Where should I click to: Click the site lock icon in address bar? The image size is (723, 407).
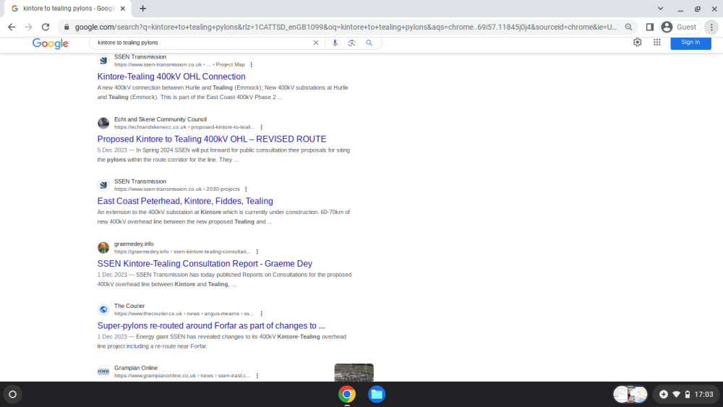click(67, 27)
